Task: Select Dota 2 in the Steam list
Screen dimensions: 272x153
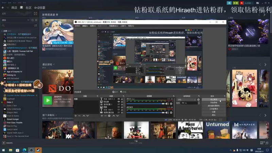Action: coord(10,102)
